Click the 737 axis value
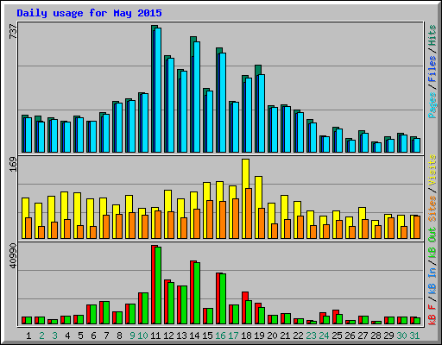This screenshot has height=345, width=442. click(x=13, y=32)
